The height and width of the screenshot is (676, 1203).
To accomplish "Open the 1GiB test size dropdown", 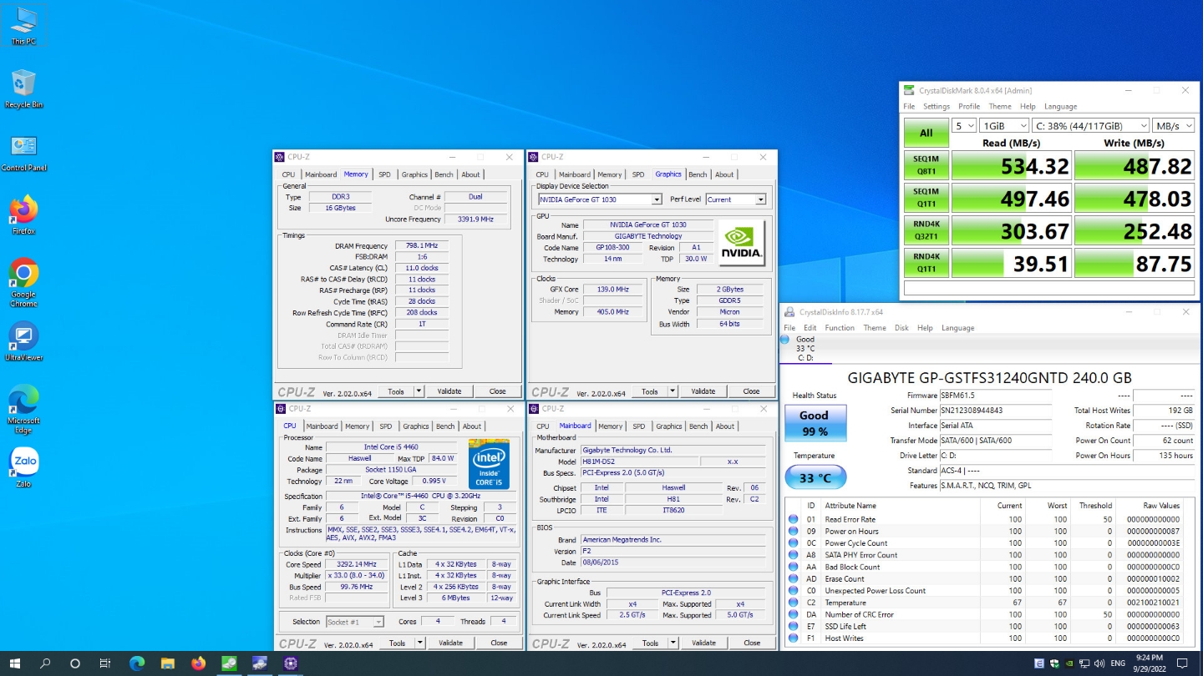I will (x=1004, y=125).
